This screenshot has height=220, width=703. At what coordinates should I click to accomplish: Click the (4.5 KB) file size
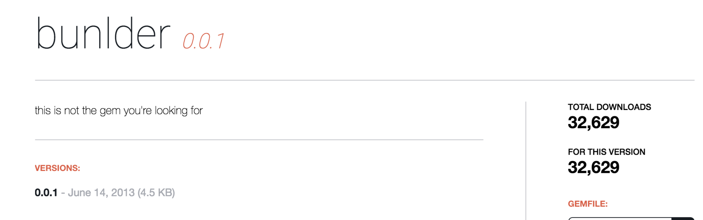pyautogui.click(x=156, y=193)
